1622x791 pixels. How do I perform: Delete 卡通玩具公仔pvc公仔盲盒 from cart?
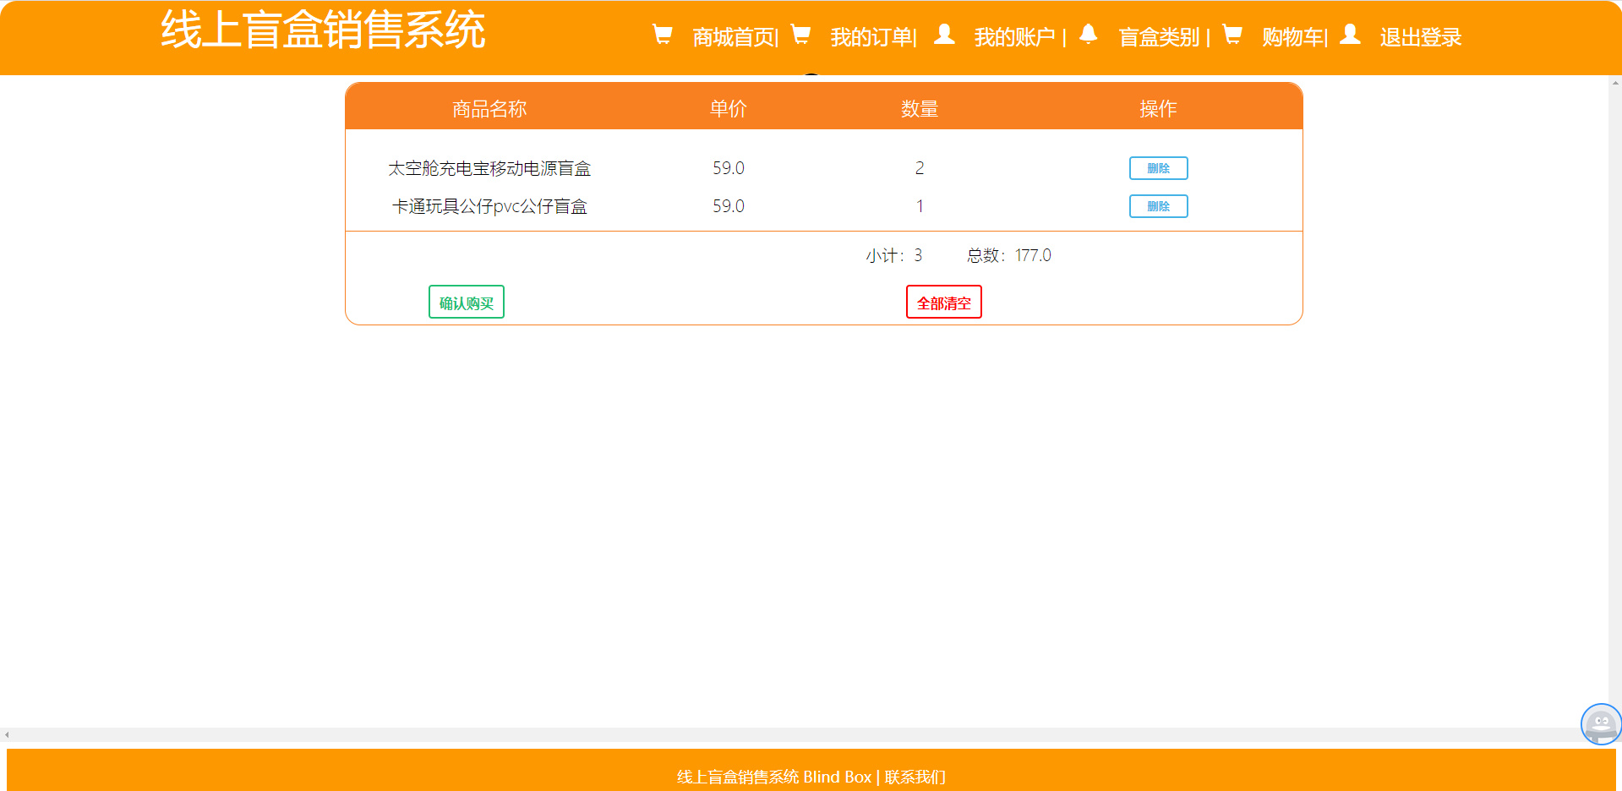[1158, 206]
